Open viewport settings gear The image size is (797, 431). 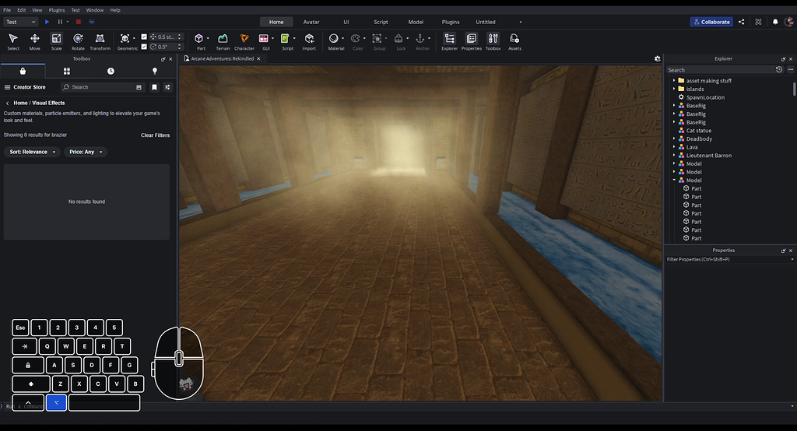pos(657,59)
